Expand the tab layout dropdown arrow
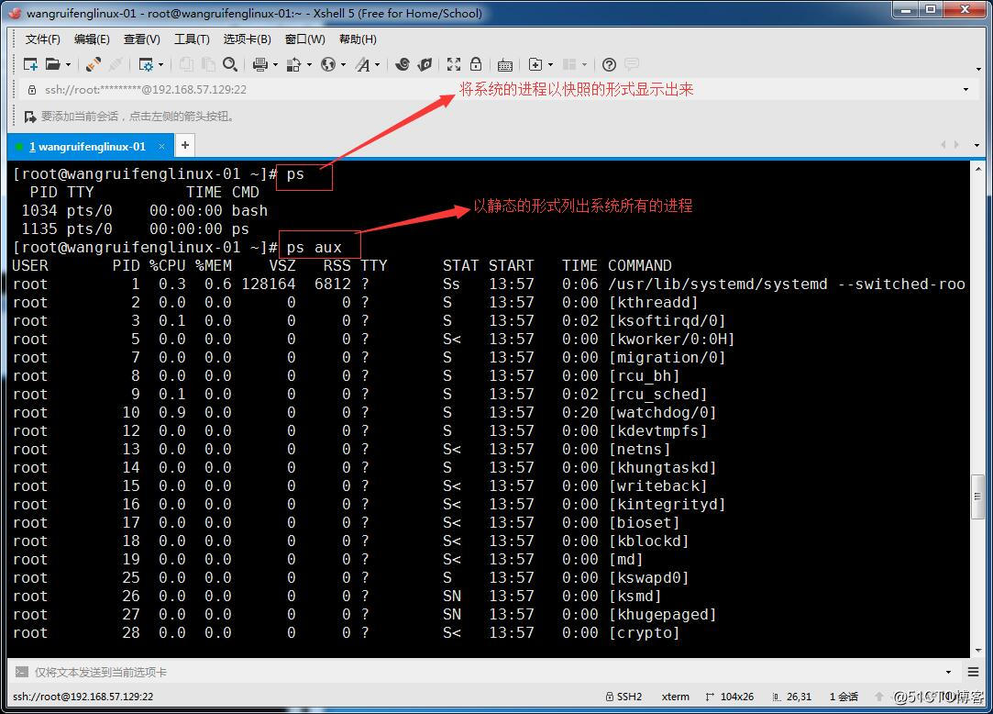This screenshot has width=993, height=714. pyautogui.click(x=585, y=64)
